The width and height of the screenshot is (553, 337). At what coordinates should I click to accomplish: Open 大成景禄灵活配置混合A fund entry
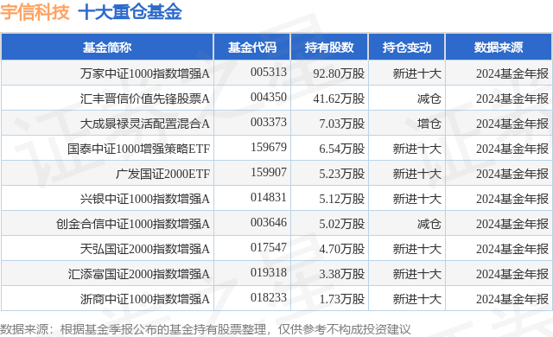point(145,124)
